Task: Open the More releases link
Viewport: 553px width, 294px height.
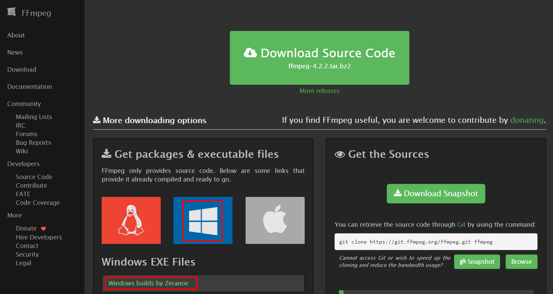Action: (x=319, y=91)
